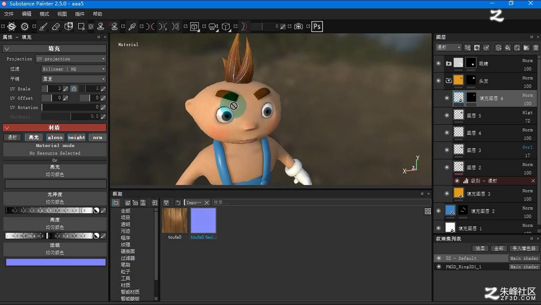
Task: Click the add mask icon in Layers toolbar
Action: point(477,48)
